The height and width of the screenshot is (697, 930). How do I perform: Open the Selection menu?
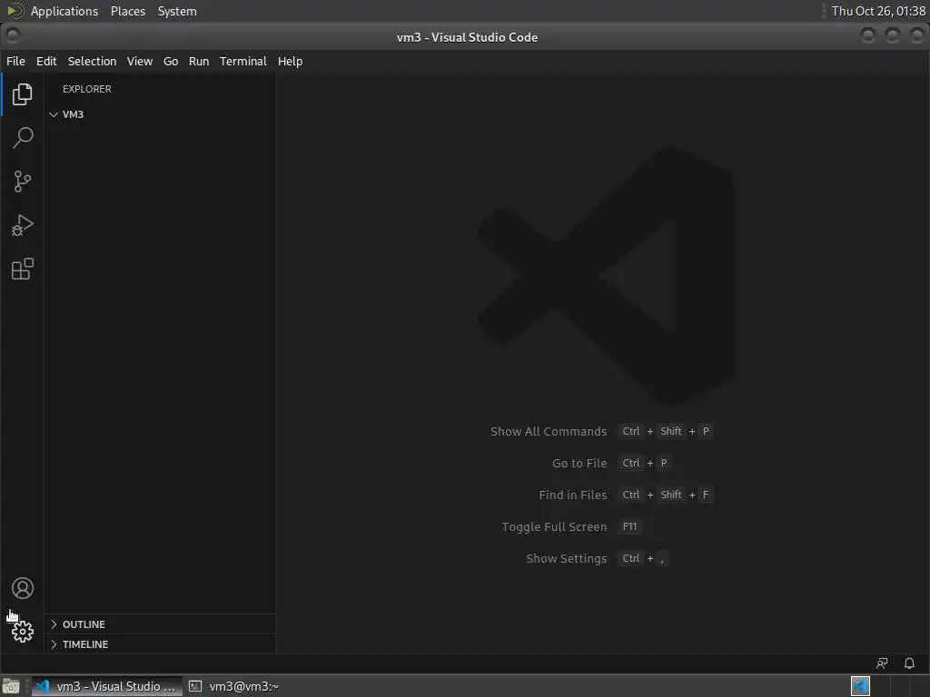tap(92, 61)
